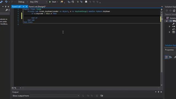176x99 pixels.
Task: Click the Solution Explorer Back icon
Action: click(x=167, y=11)
